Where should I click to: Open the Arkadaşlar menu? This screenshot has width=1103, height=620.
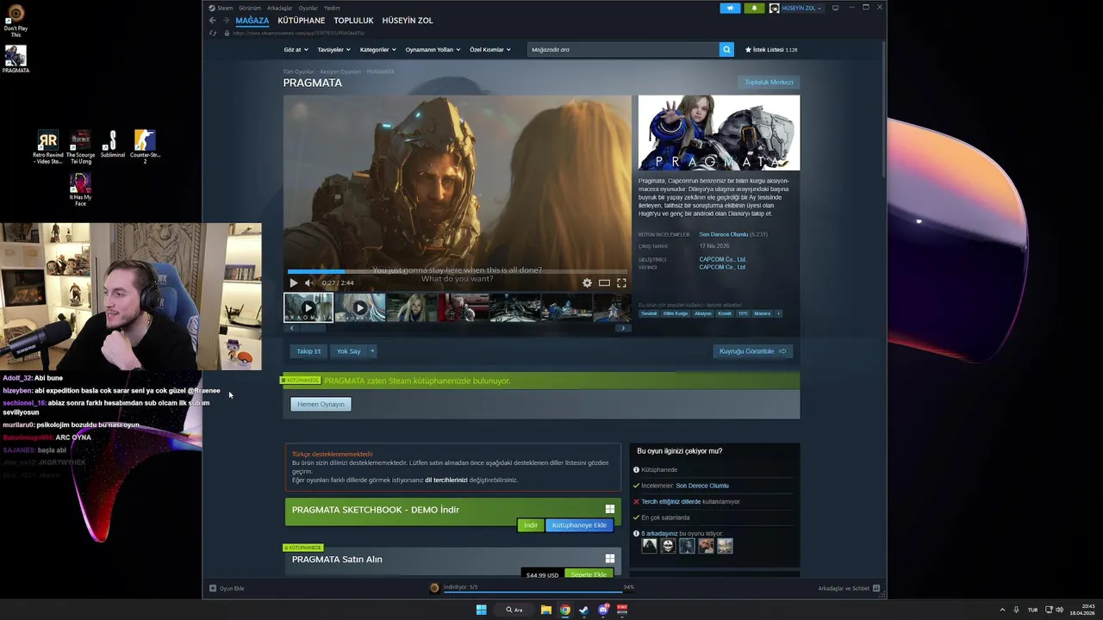tap(279, 8)
